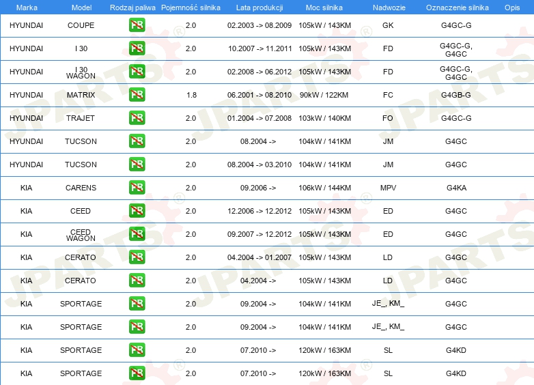Click the 1.8 engine capacity value
The width and height of the screenshot is (534, 385).
[191, 95]
